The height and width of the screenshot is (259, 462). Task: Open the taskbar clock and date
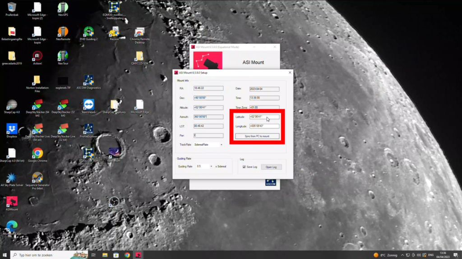pyautogui.click(x=443, y=255)
